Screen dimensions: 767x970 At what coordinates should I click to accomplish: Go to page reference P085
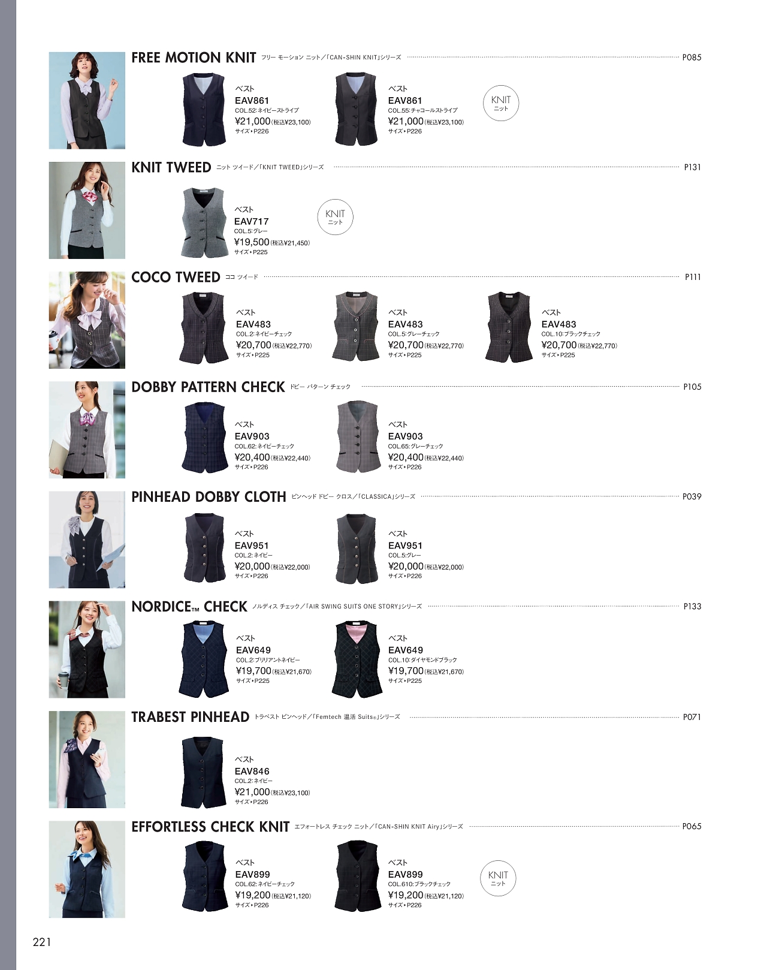click(691, 58)
